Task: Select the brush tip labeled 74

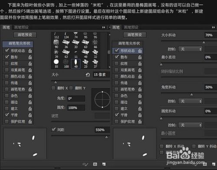Action: [76, 35]
